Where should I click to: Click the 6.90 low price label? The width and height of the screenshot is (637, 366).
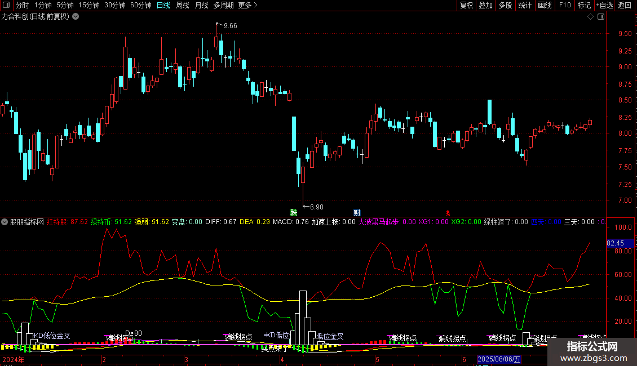[316, 207]
